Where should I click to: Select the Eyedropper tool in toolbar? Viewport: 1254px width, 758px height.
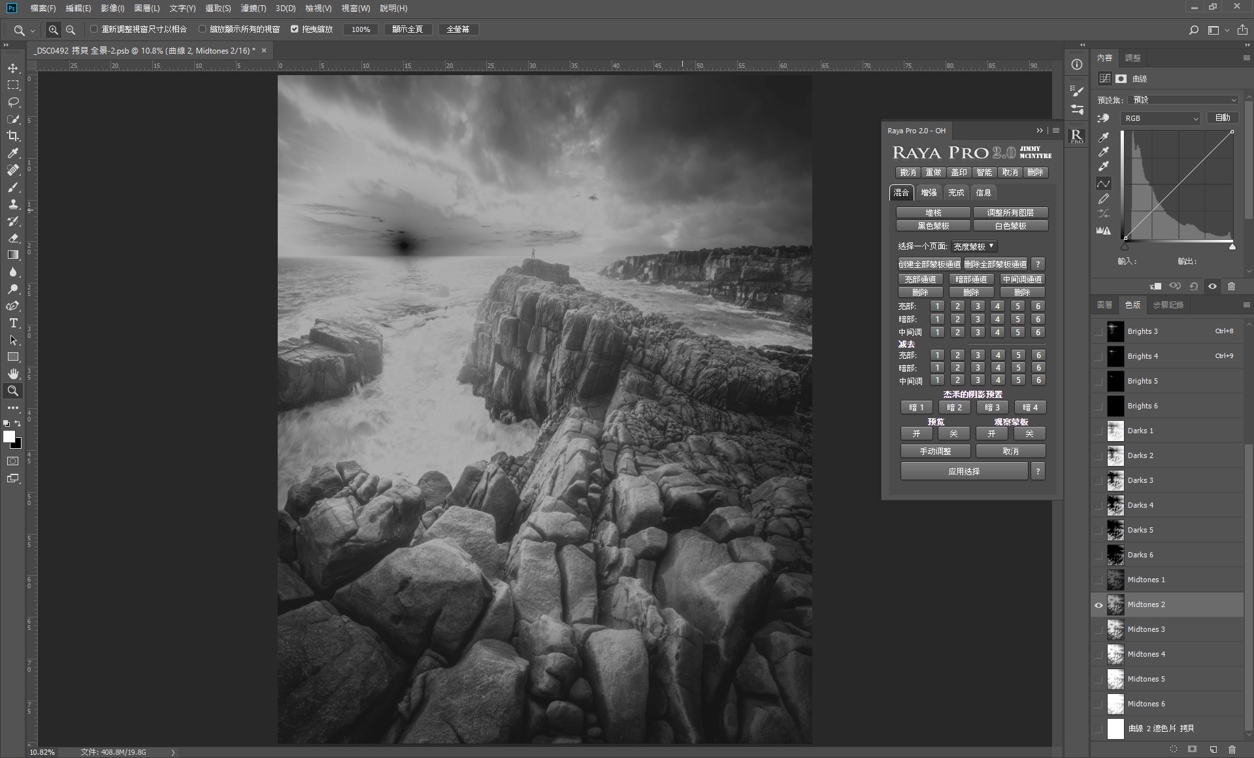13,153
